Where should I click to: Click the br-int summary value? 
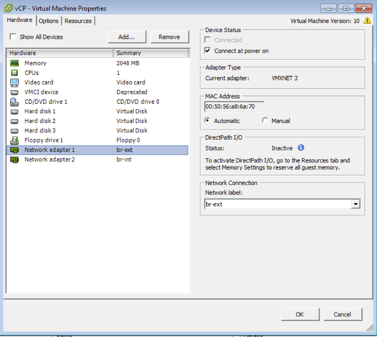pos(124,159)
